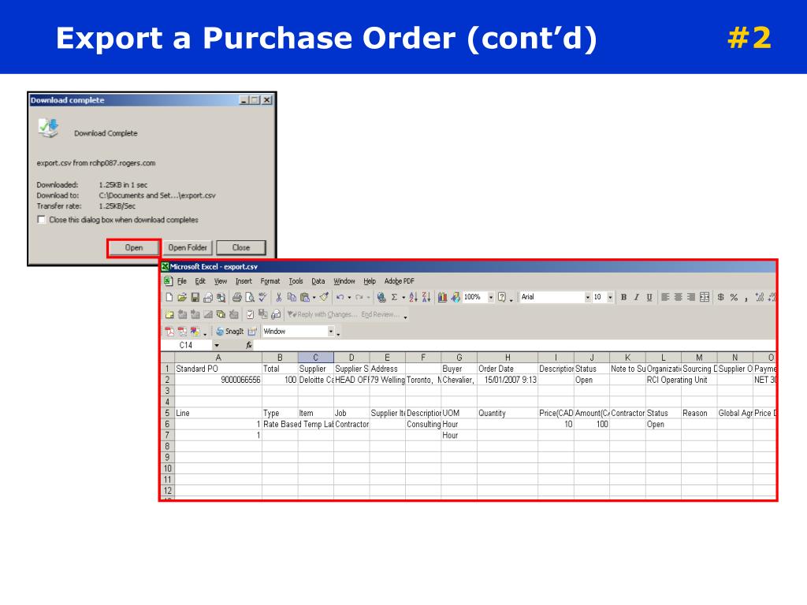Open the Insert menu
Image resolution: width=807 pixels, height=605 pixels.
click(244, 281)
